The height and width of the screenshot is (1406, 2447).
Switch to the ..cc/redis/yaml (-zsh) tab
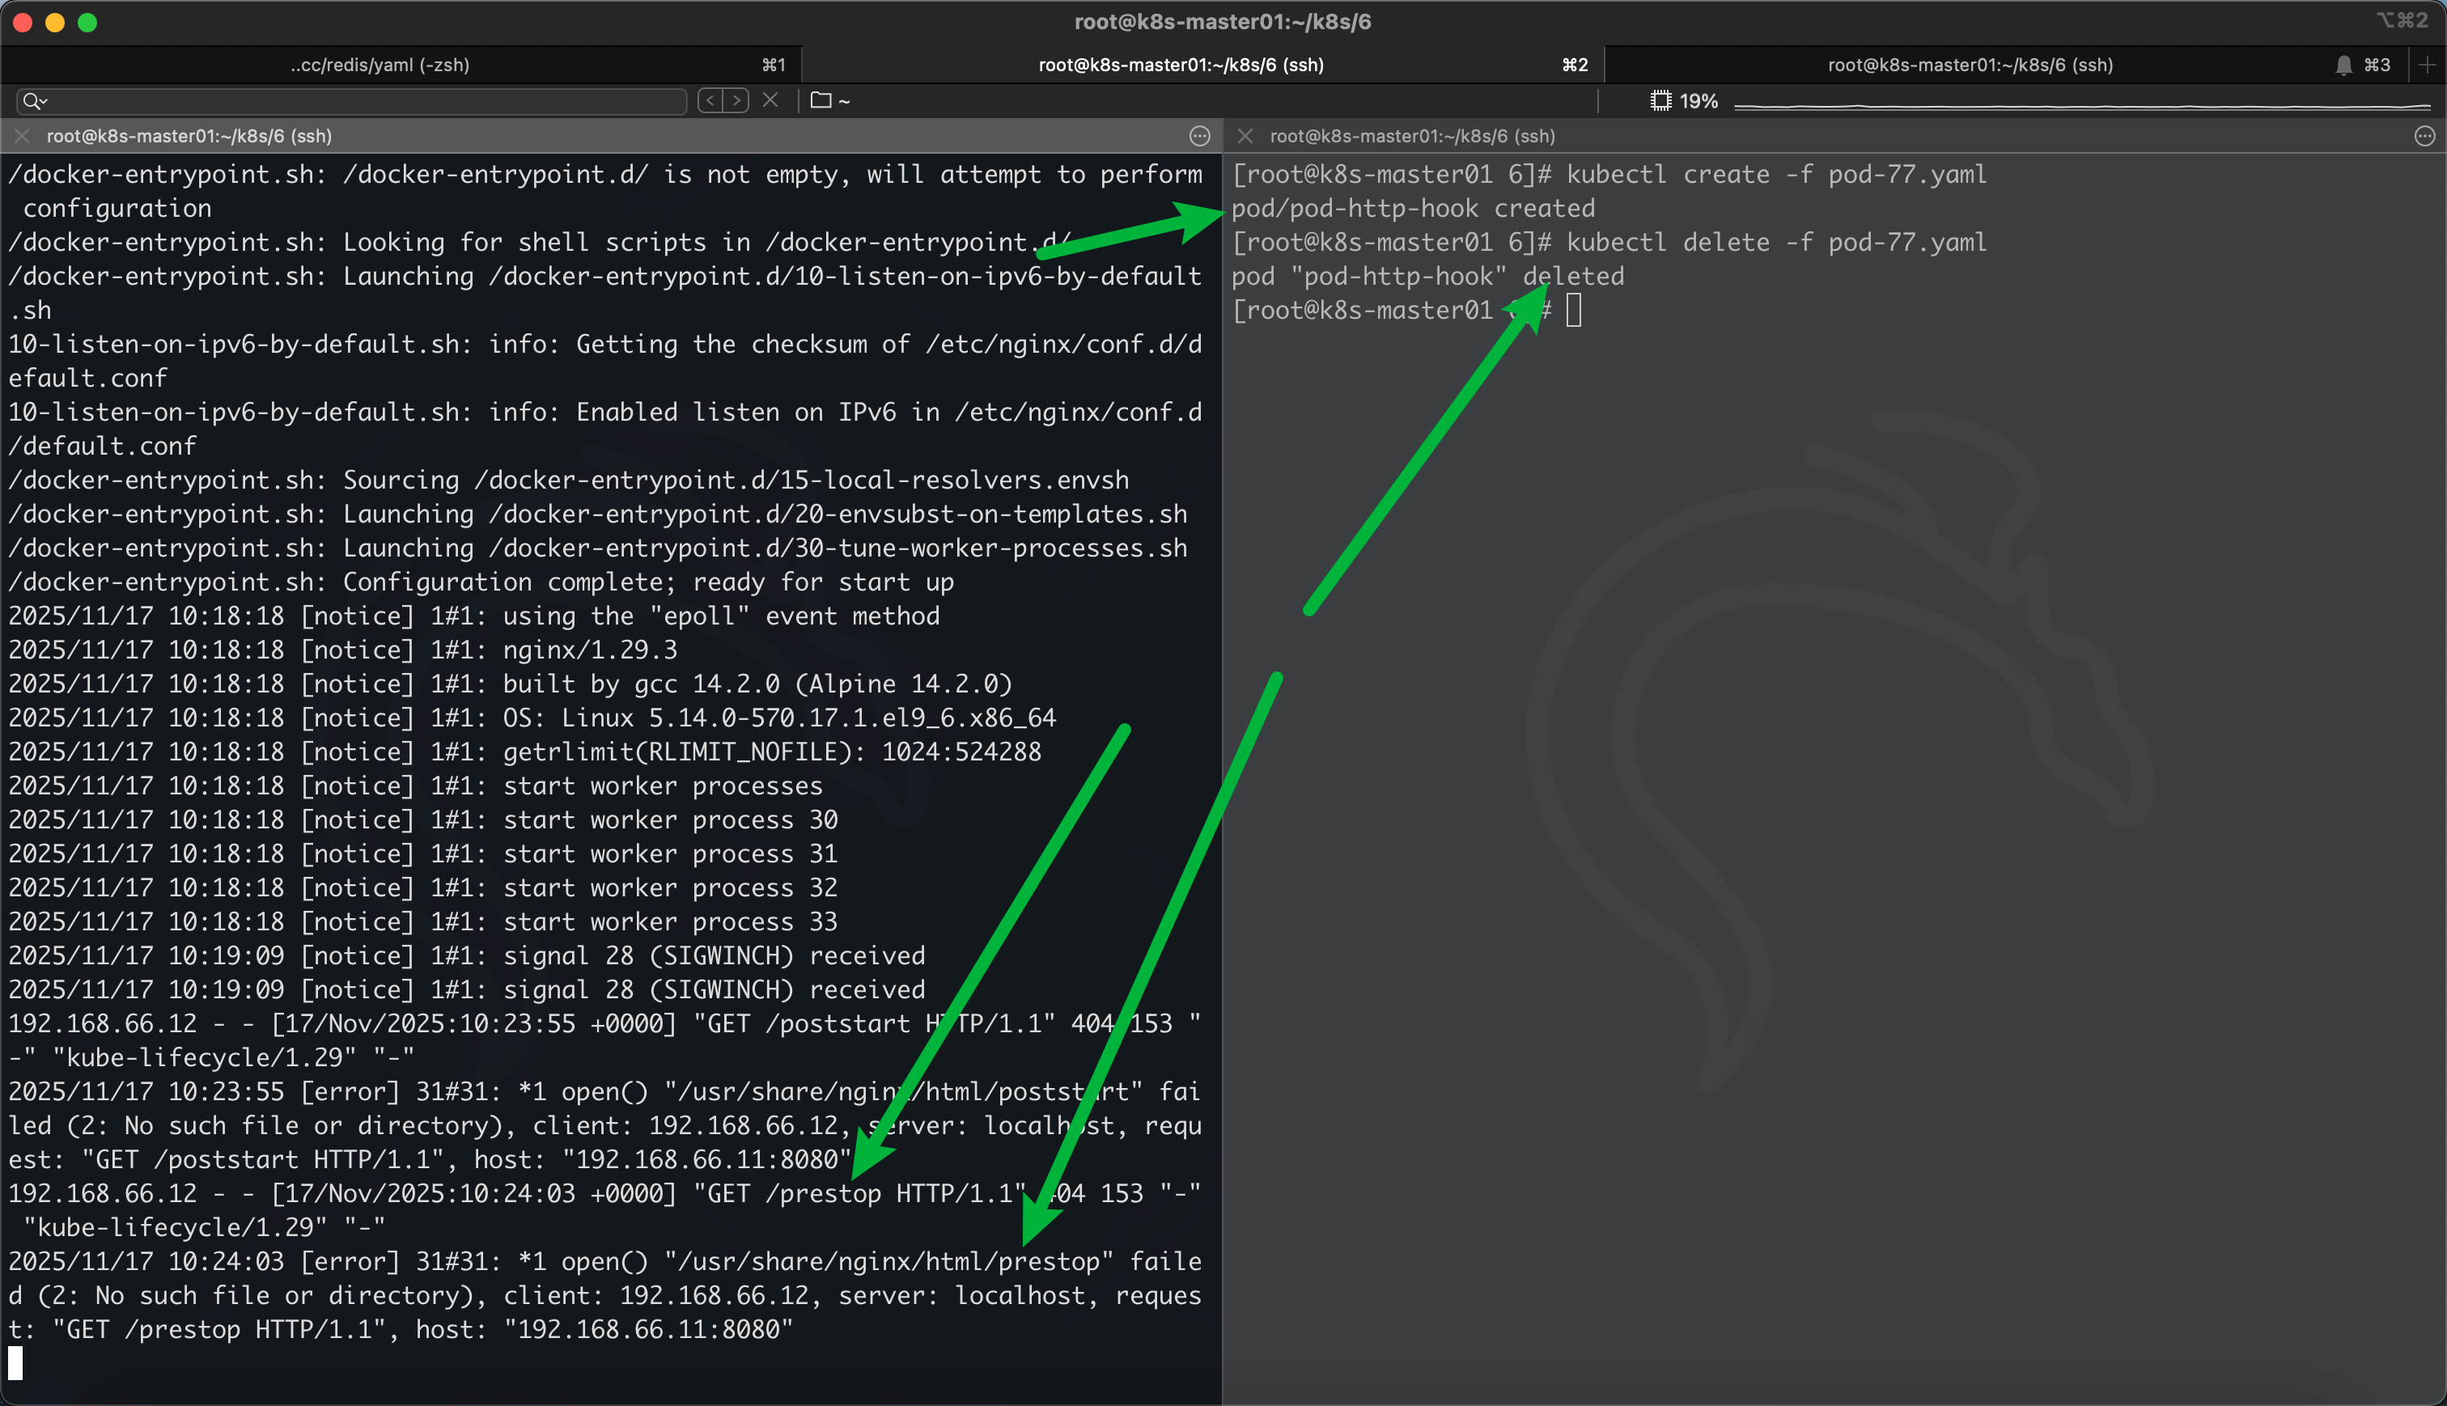pos(380,65)
